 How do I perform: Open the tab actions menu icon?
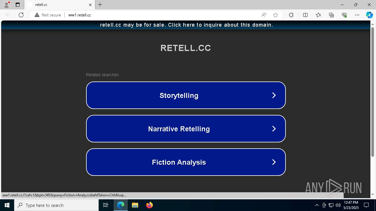pos(18,5)
